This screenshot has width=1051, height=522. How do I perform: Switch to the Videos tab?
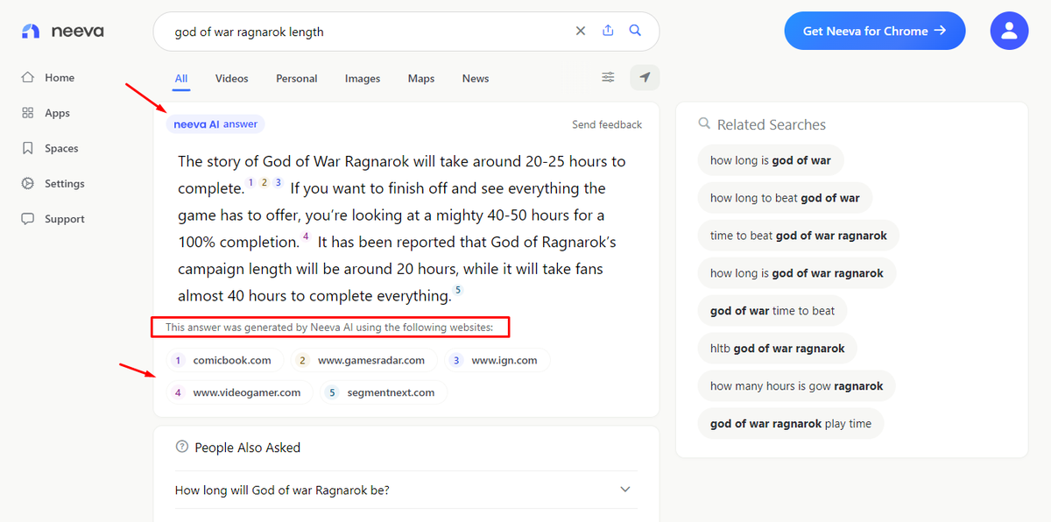pyautogui.click(x=232, y=78)
